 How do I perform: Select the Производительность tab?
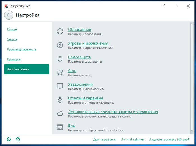coord(21,49)
